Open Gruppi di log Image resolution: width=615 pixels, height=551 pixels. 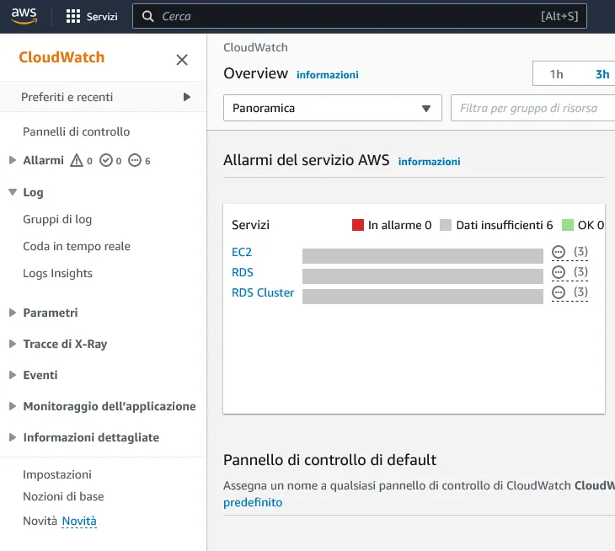tap(57, 219)
